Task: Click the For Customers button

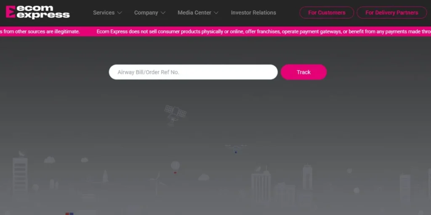Action: (327, 13)
